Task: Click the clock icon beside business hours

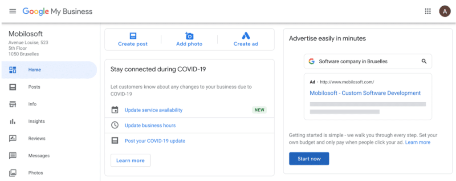Action: (115, 125)
